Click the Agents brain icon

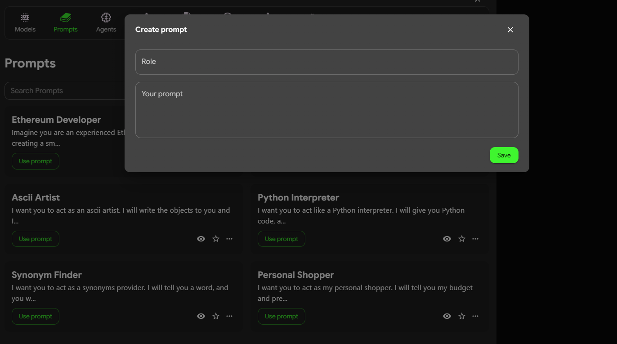point(106,18)
